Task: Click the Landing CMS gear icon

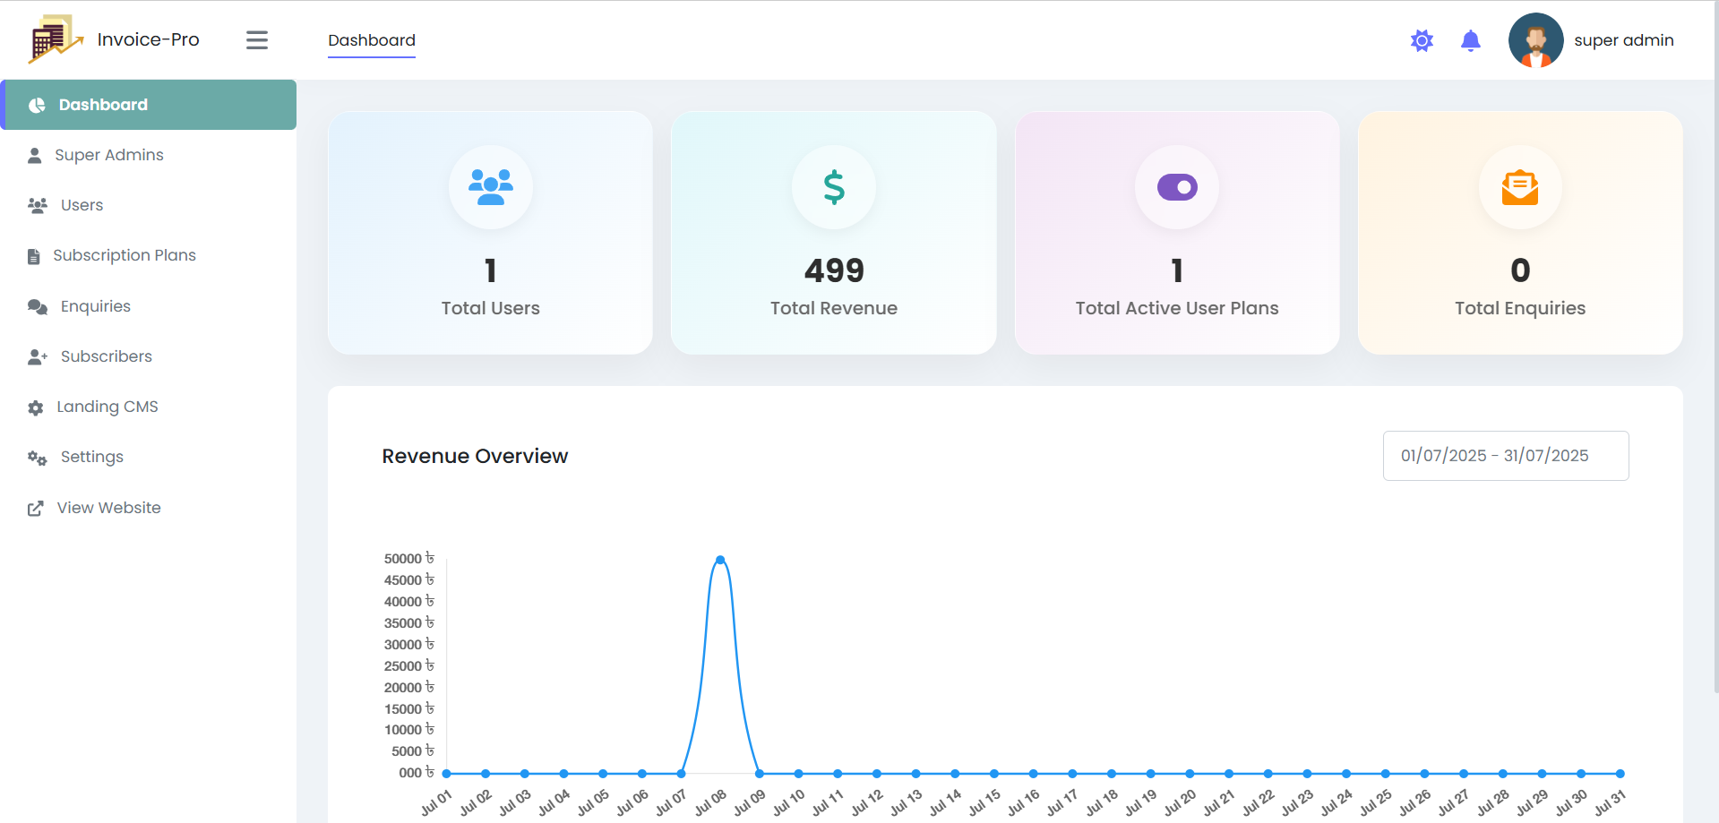Action: point(36,407)
